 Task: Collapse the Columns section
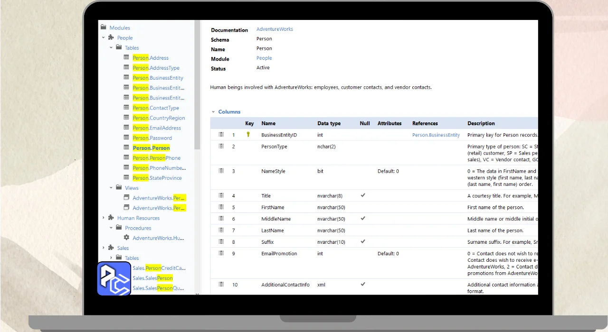pos(213,112)
